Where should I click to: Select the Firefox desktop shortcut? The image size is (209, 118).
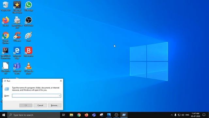click(6, 21)
